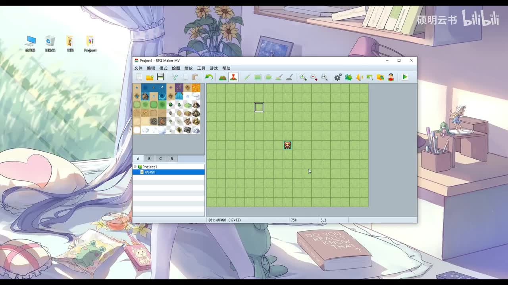Select the Ellipse drawing tool

pyautogui.click(x=268, y=77)
